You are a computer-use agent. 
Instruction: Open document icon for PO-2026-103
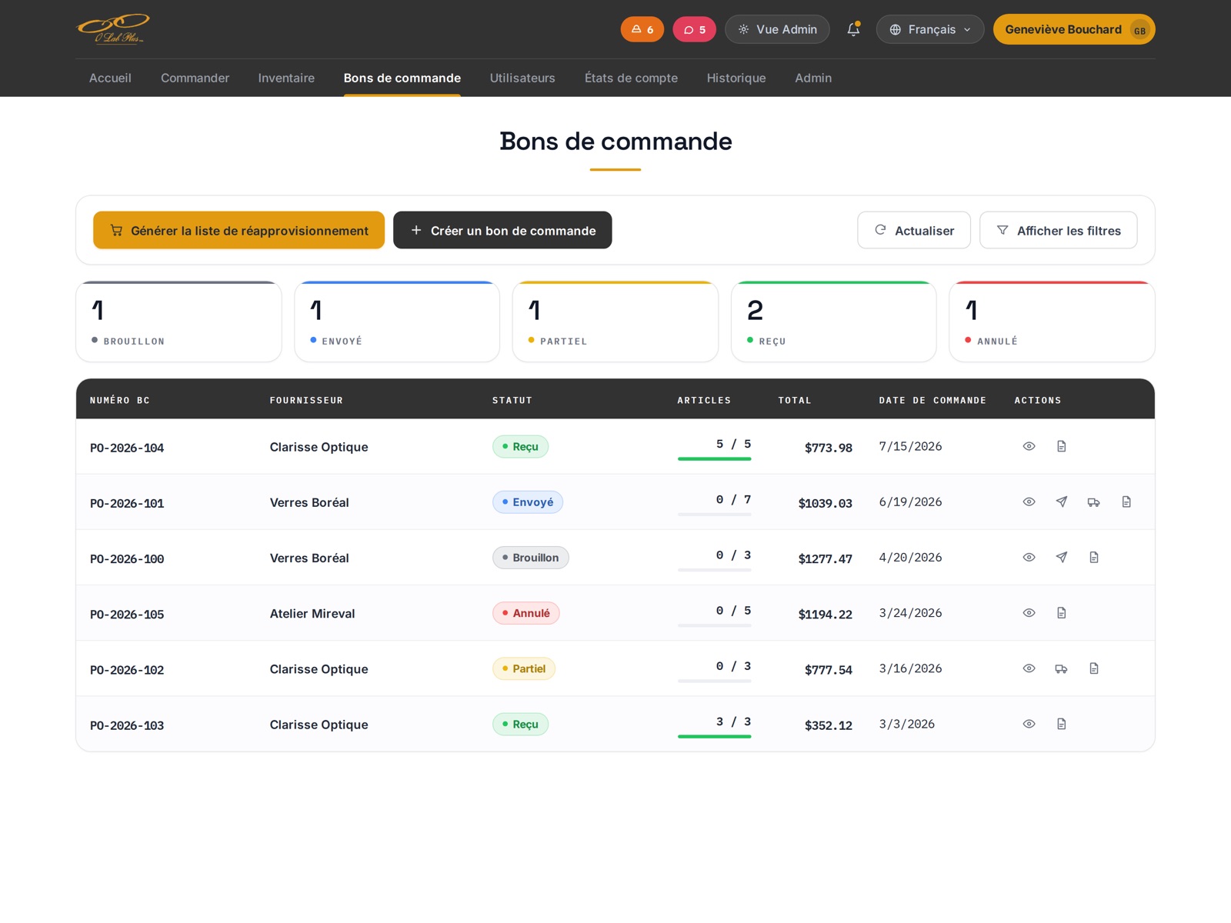pyautogui.click(x=1062, y=724)
